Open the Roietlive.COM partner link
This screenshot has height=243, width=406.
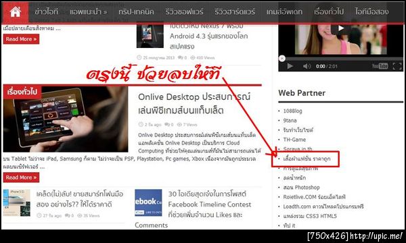coord(315,197)
